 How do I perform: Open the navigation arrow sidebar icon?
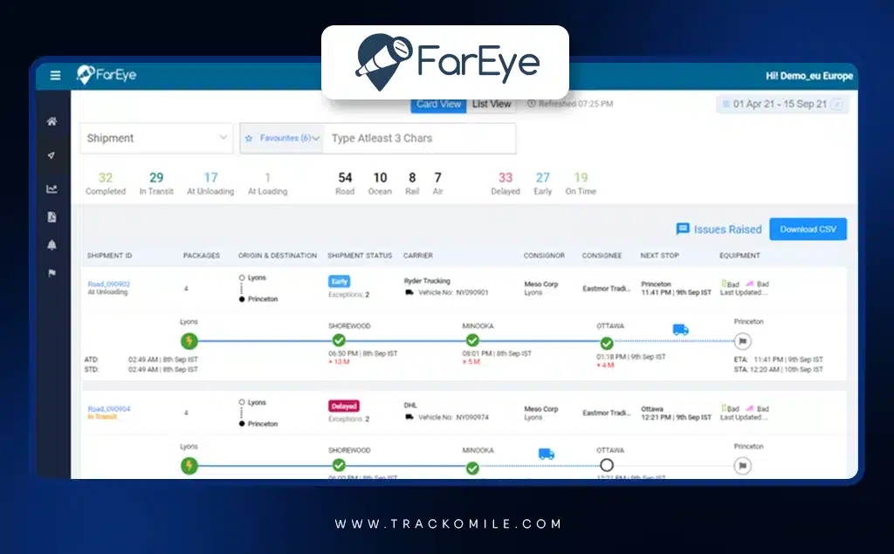point(52,155)
